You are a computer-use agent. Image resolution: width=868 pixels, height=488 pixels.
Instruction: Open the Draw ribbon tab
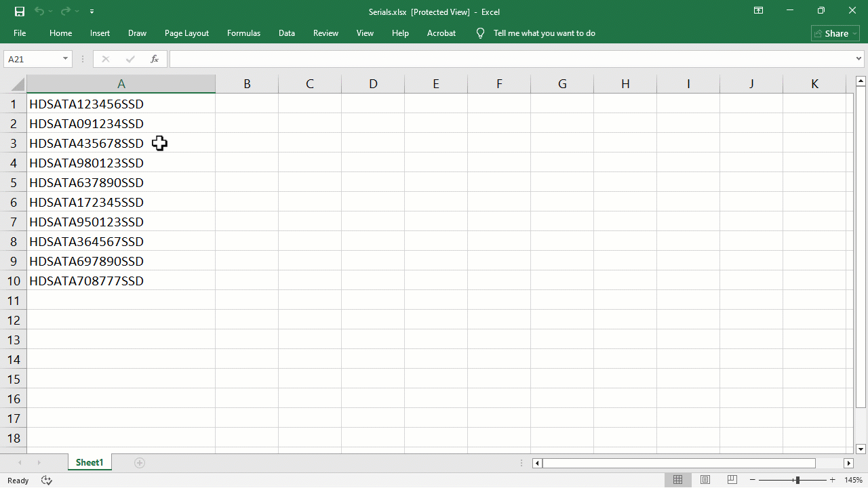[x=137, y=33]
